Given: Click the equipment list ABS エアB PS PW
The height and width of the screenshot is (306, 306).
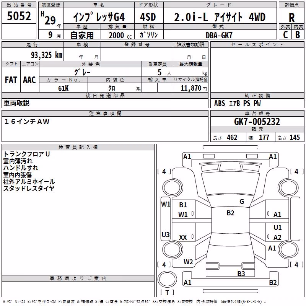Looking at the screenshot, I should pyautogui.click(x=237, y=103).
